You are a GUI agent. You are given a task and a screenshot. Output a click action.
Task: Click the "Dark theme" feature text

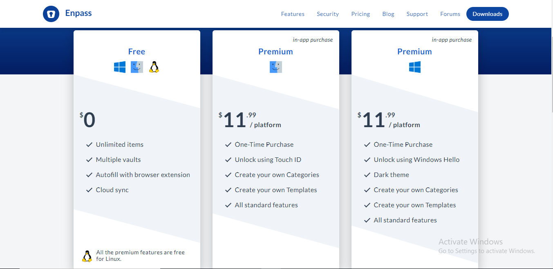click(x=392, y=175)
